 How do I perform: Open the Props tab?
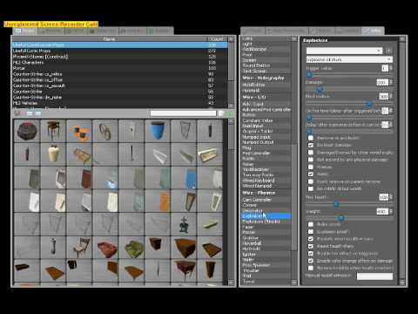tap(24, 31)
